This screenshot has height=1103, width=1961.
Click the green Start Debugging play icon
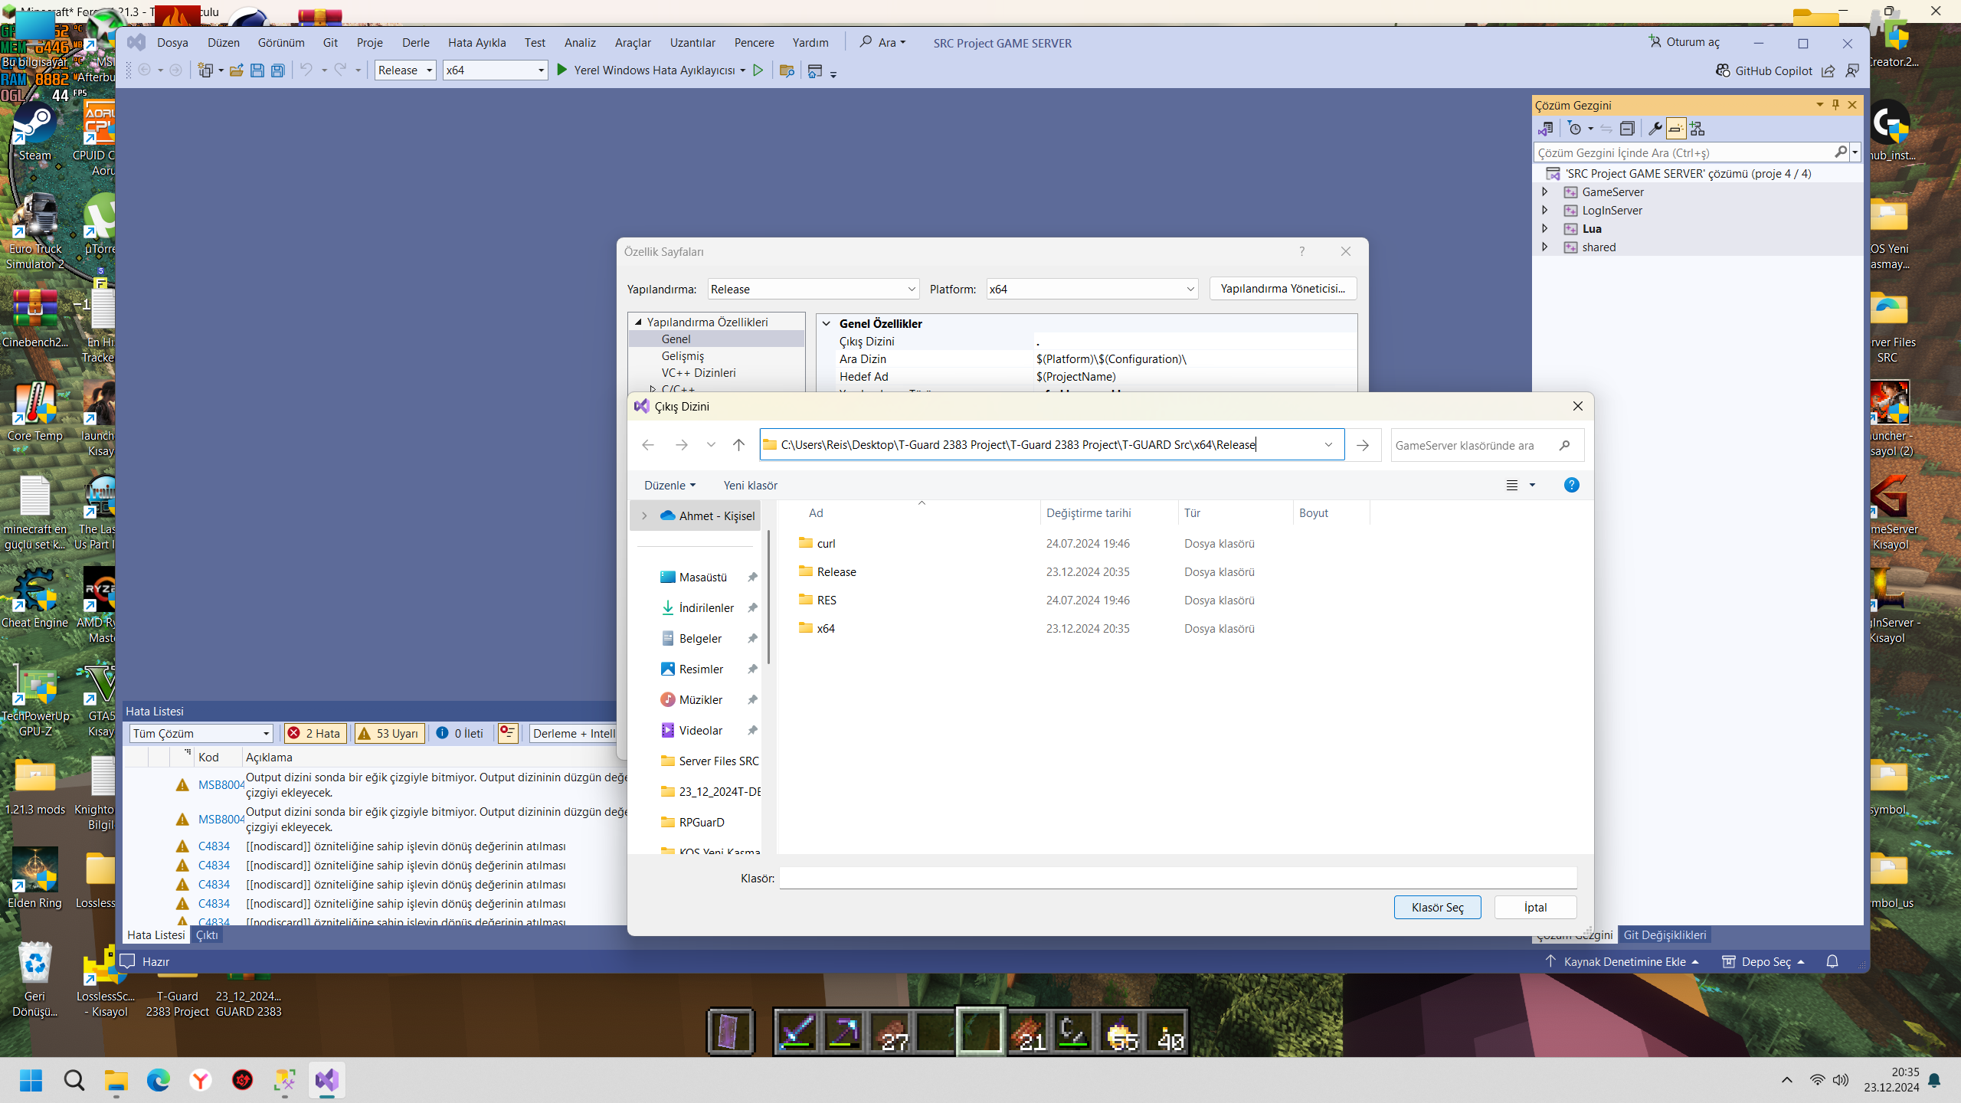click(x=561, y=70)
